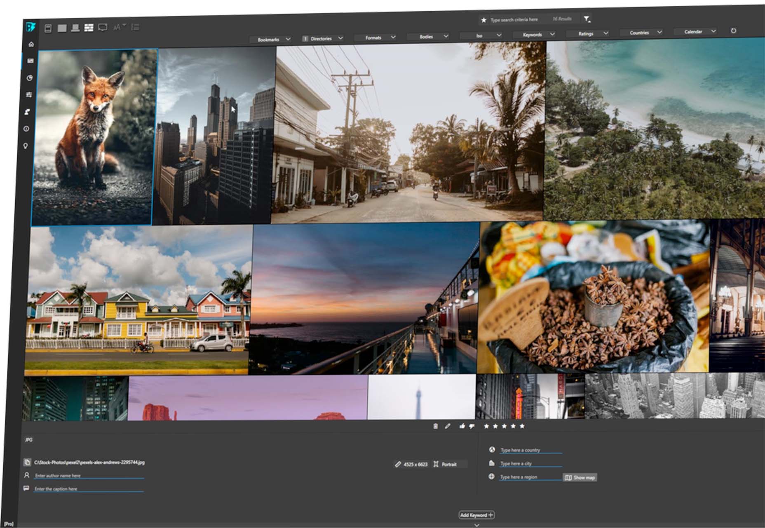This screenshot has width=765, height=528.
Task: Select the slideshow monitor view icon
Action: (103, 28)
